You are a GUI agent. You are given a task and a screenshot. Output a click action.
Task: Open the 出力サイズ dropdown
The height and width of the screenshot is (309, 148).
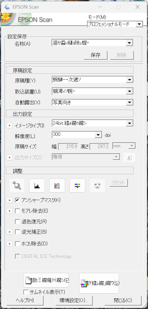(x=116, y=157)
